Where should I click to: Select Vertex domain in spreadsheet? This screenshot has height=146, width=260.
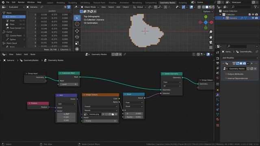[x=14, y=17]
